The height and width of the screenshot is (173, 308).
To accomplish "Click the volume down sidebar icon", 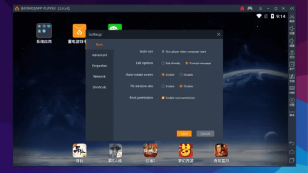I will 292,41.
